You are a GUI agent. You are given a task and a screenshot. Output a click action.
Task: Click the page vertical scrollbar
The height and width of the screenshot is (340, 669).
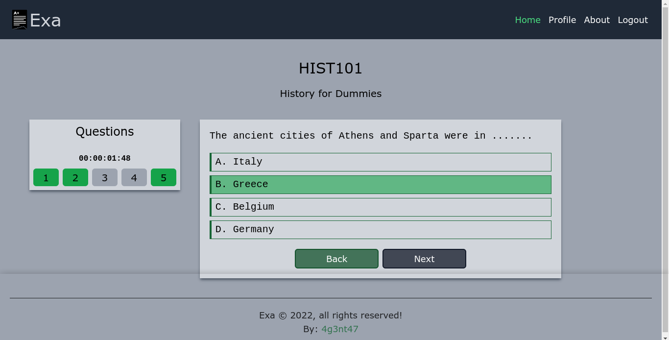click(x=665, y=147)
